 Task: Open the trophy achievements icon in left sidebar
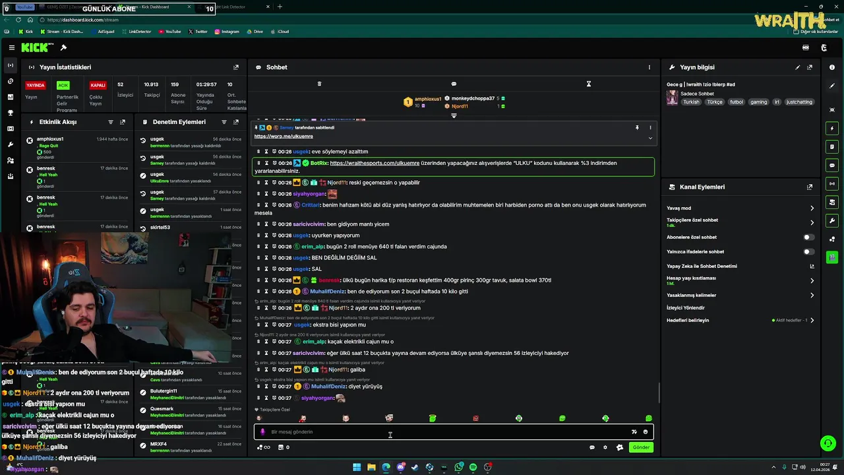click(10, 113)
